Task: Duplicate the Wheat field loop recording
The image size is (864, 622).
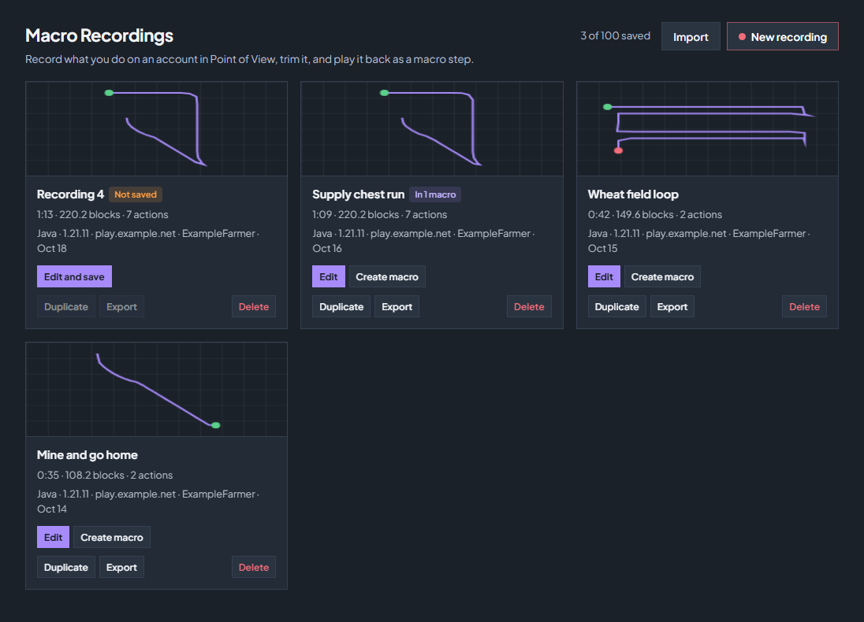Action: pos(616,306)
